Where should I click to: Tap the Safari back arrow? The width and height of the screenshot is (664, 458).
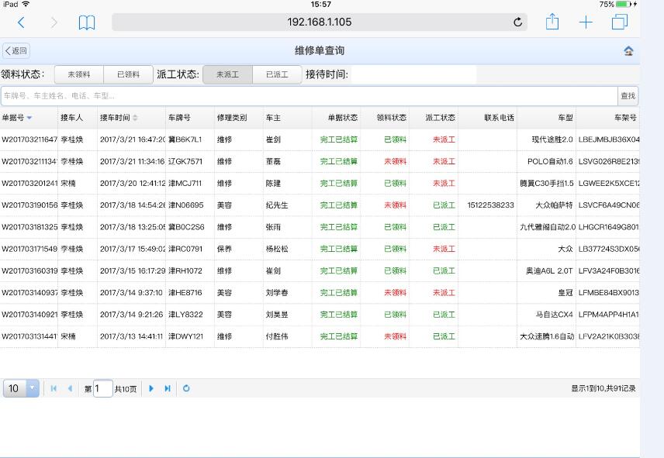(21, 22)
